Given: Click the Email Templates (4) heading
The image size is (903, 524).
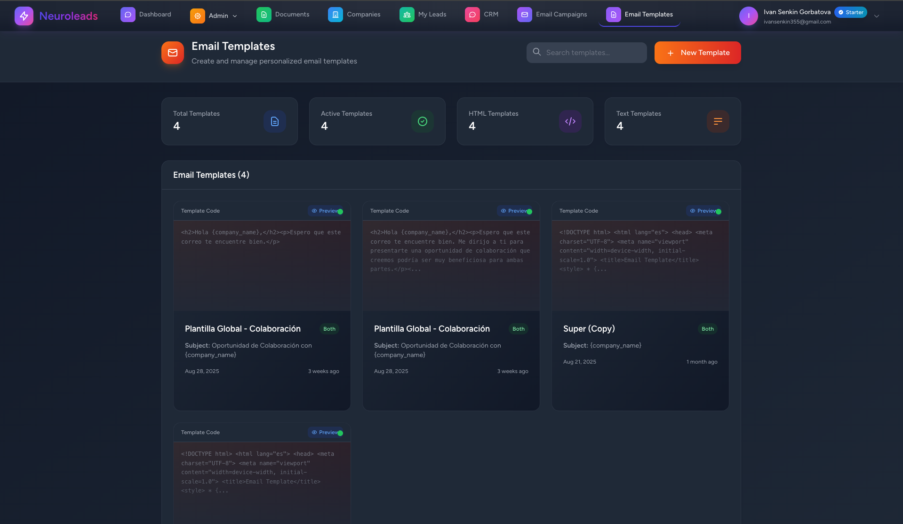Looking at the screenshot, I should coord(211,175).
